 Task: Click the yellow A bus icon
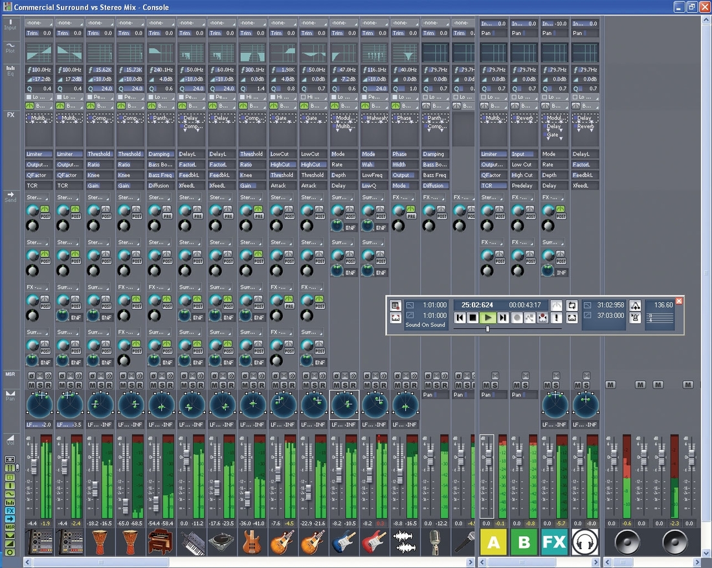point(494,541)
